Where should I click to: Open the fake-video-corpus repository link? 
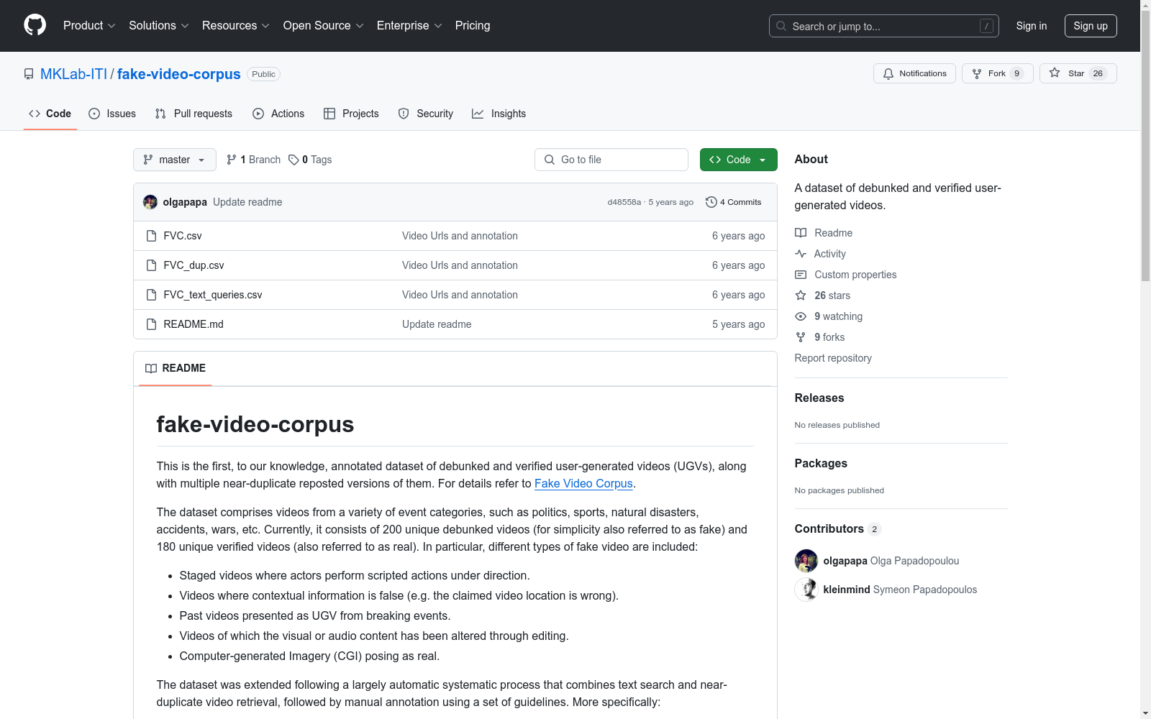[x=178, y=74]
